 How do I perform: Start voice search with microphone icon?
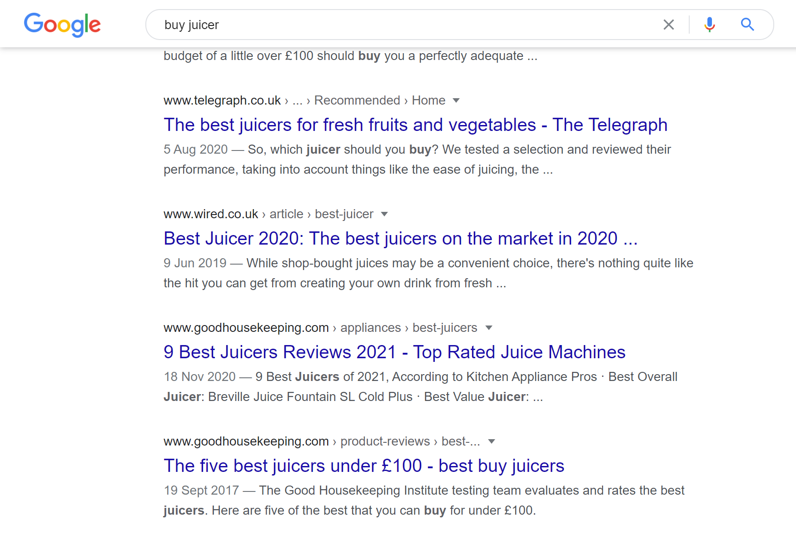click(709, 25)
